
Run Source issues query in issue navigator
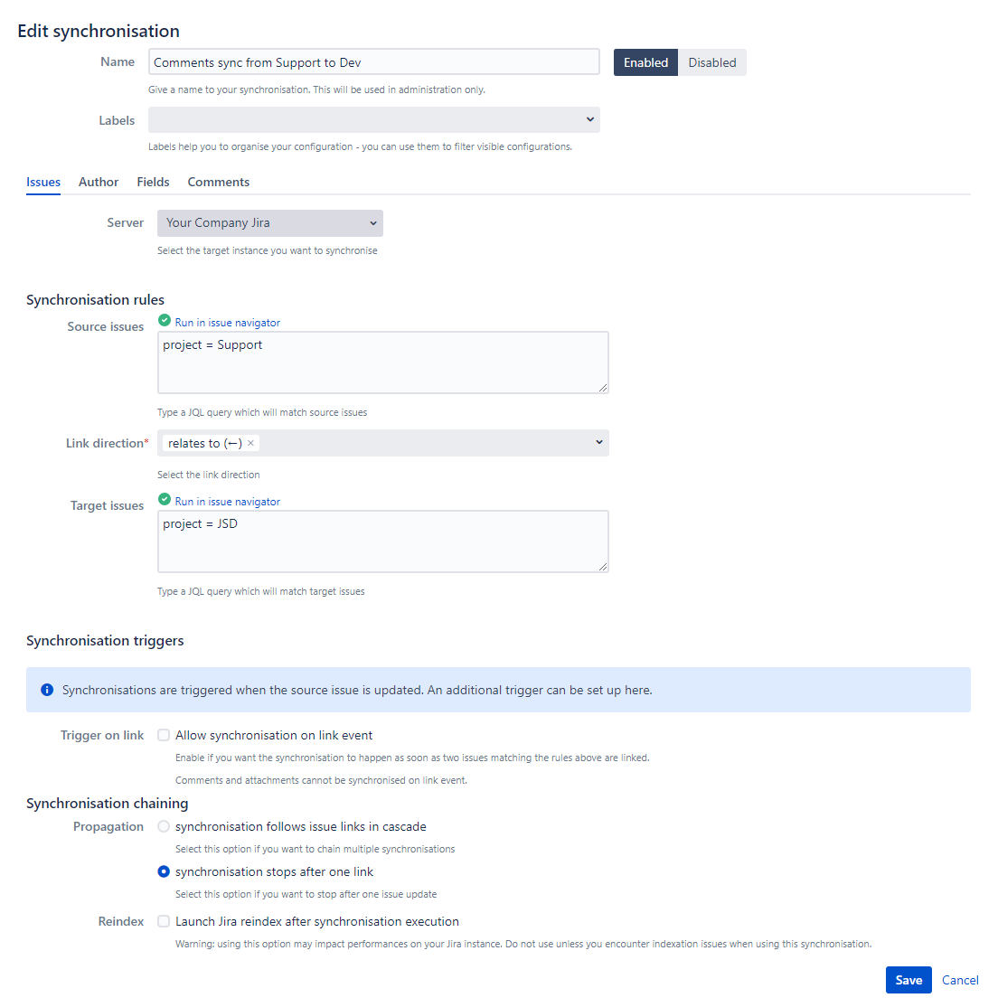tap(228, 323)
